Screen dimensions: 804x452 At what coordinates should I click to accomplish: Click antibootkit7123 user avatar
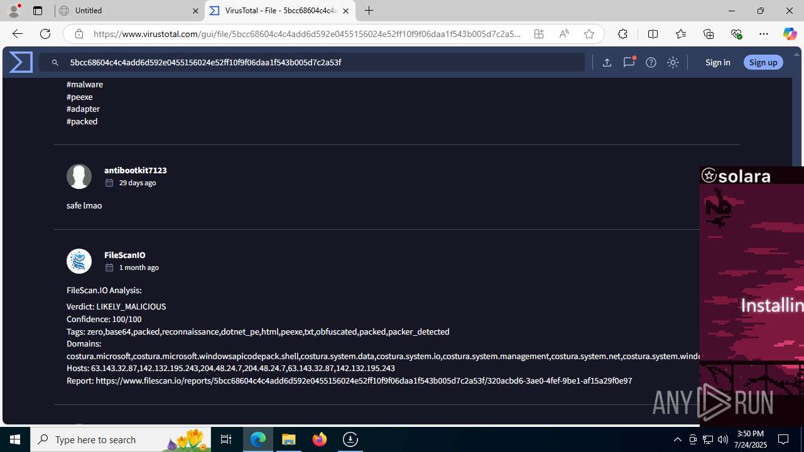[79, 176]
